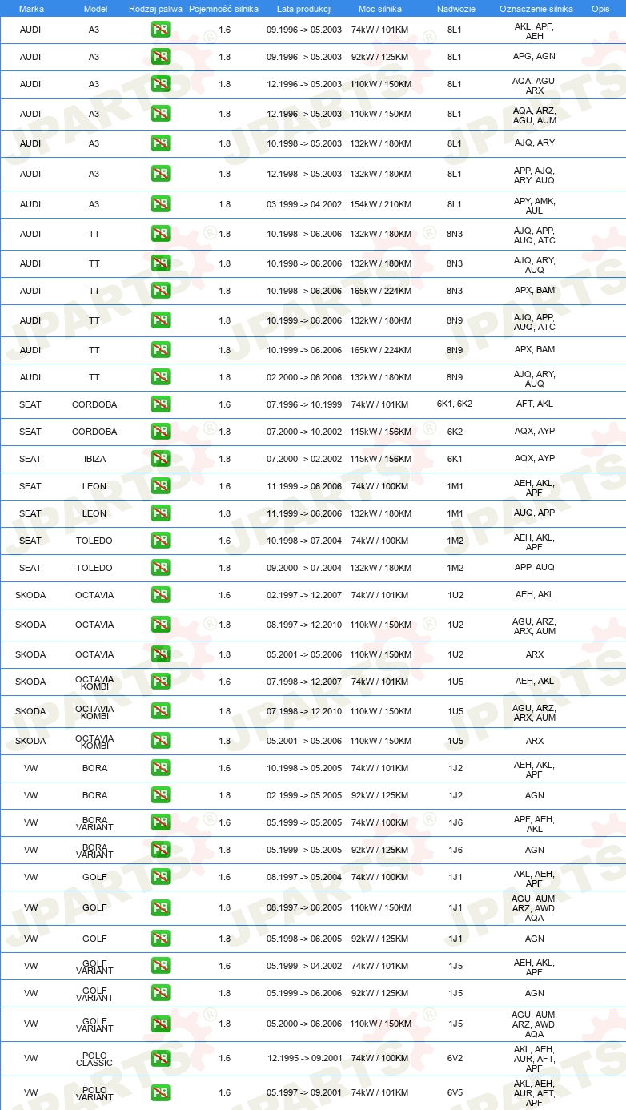Click the '05.1999 -> 04.2002' production years cell
The width and height of the screenshot is (626, 1110).
[x=304, y=966]
